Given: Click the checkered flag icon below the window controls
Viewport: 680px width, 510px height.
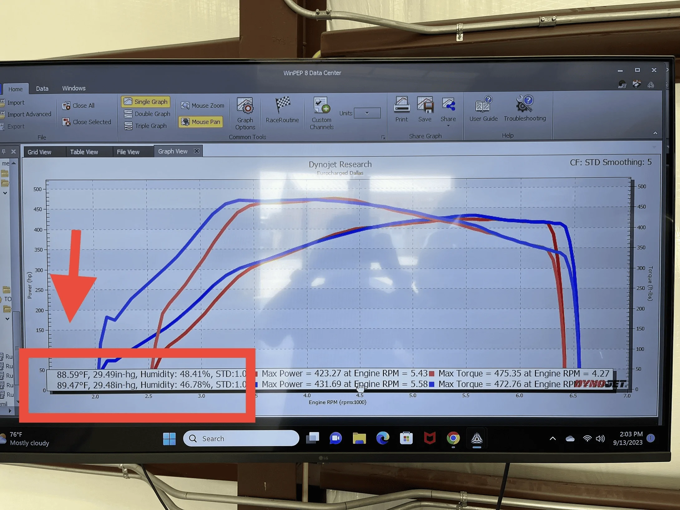Looking at the screenshot, I should coord(637,84).
